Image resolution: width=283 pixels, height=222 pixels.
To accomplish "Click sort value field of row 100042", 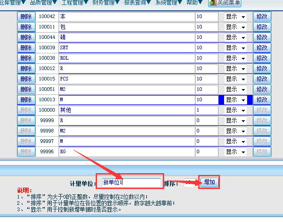I will click(x=207, y=17).
